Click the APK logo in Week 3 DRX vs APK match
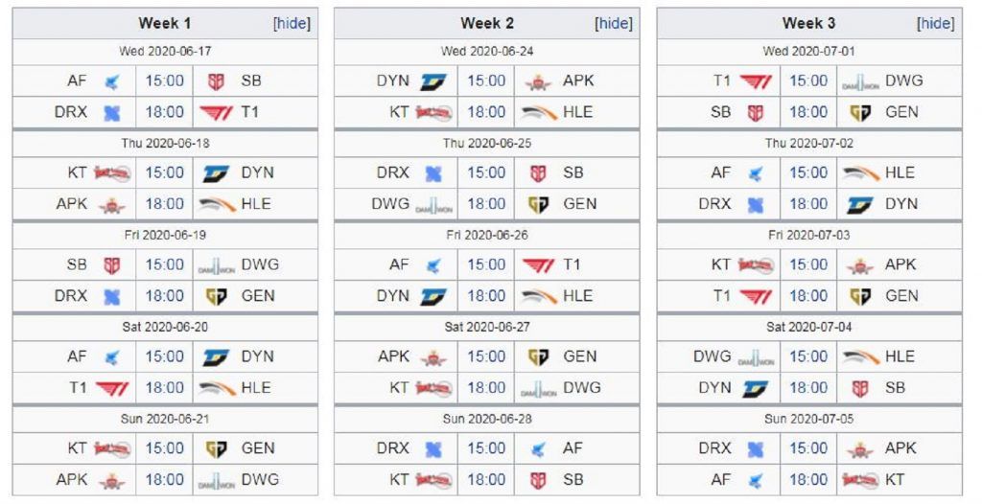Screen dimensions: 982x504 pos(860,448)
